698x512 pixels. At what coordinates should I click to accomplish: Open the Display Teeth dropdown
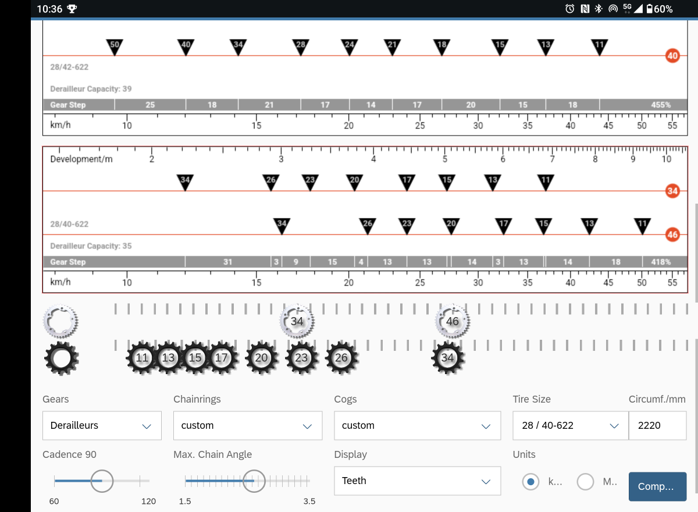click(417, 481)
